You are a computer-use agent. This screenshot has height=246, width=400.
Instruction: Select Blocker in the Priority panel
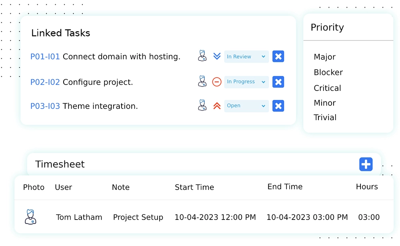coord(328,73)
